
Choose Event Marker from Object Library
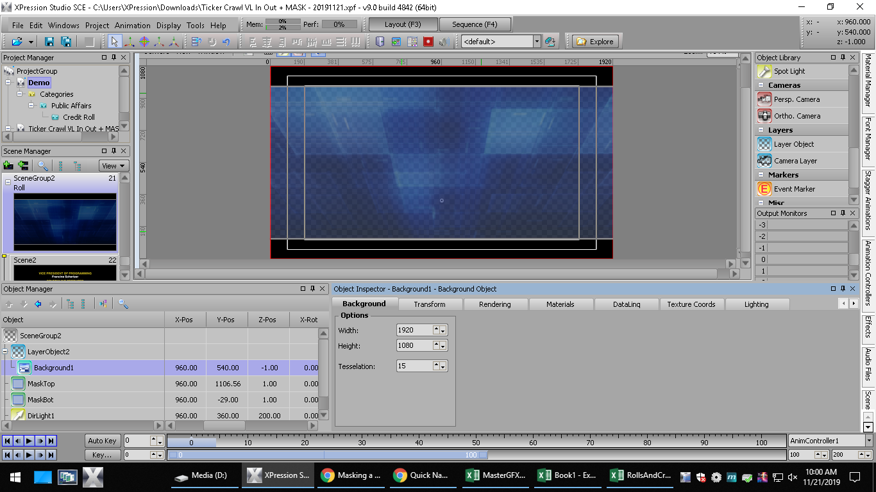point(794,189)
